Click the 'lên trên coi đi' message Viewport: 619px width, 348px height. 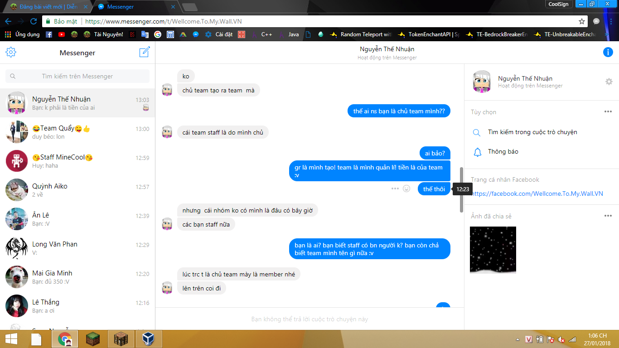(202, 288)
